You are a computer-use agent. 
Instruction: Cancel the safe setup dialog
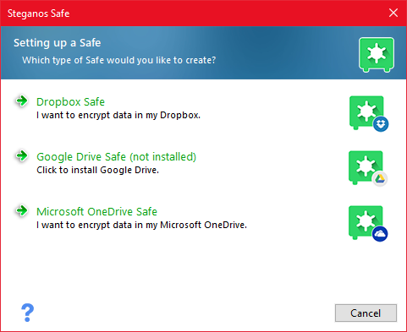point(366,313)
